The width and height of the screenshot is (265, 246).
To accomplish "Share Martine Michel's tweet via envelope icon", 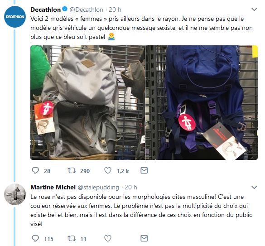I will (144, 238).
